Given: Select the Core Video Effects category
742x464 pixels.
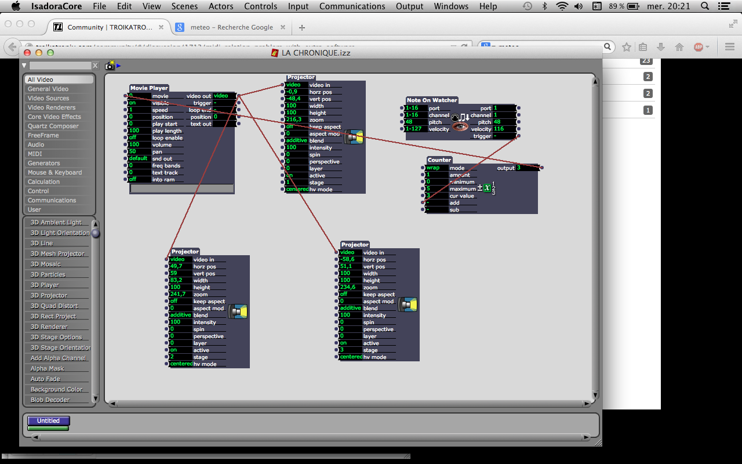Looking at the screenshot, I should coord(59,117).
